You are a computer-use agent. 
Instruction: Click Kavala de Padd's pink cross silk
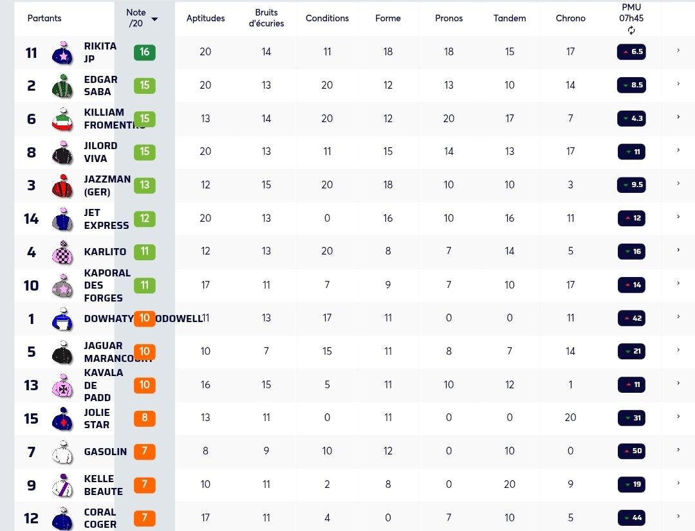click(x=62, y=385)
